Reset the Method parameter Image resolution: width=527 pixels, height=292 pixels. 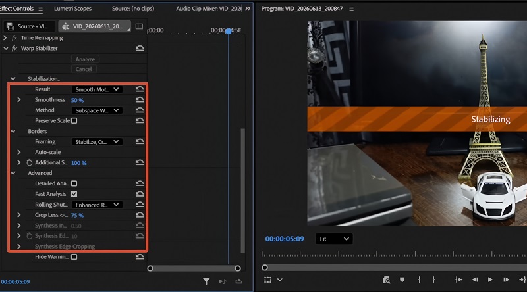click(140, 110)
